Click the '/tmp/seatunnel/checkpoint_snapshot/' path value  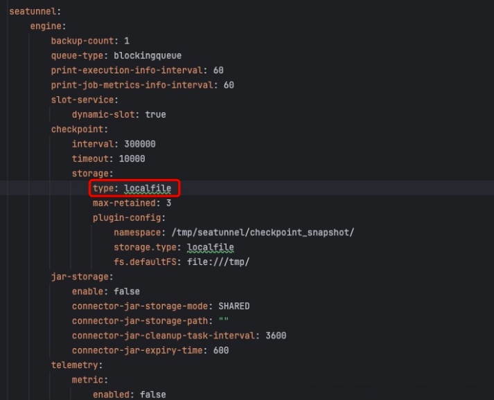263,233
